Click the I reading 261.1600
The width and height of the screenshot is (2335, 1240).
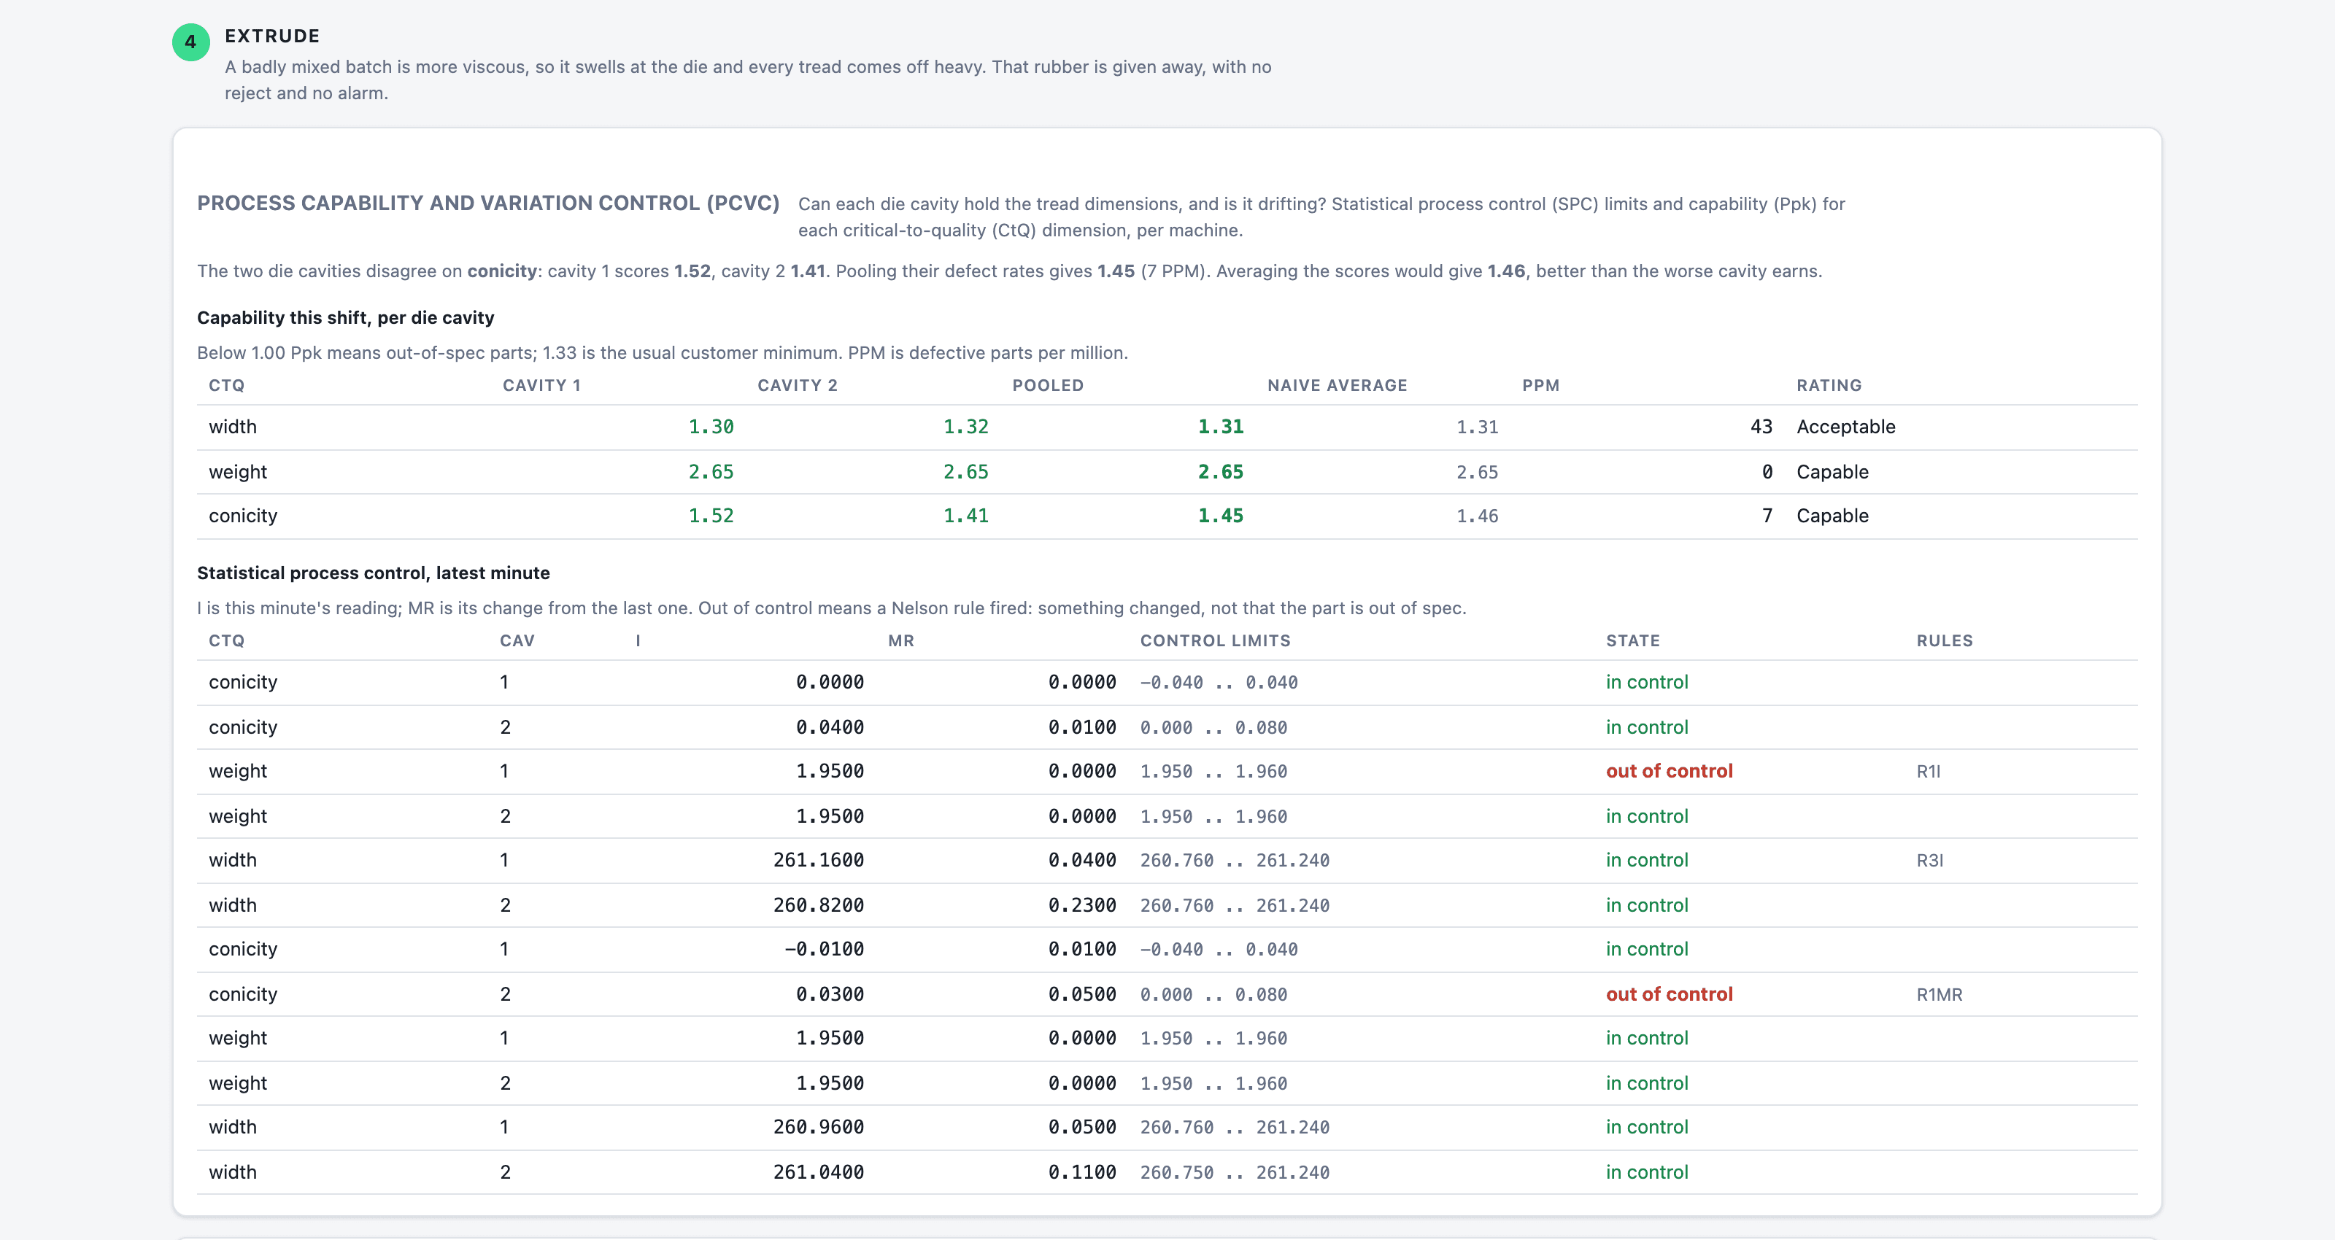[817, 860]
